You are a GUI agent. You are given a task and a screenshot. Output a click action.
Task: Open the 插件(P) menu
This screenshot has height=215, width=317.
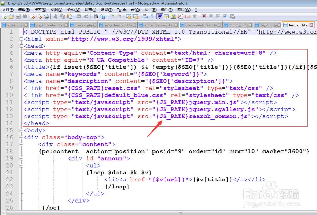click(167, 10)
